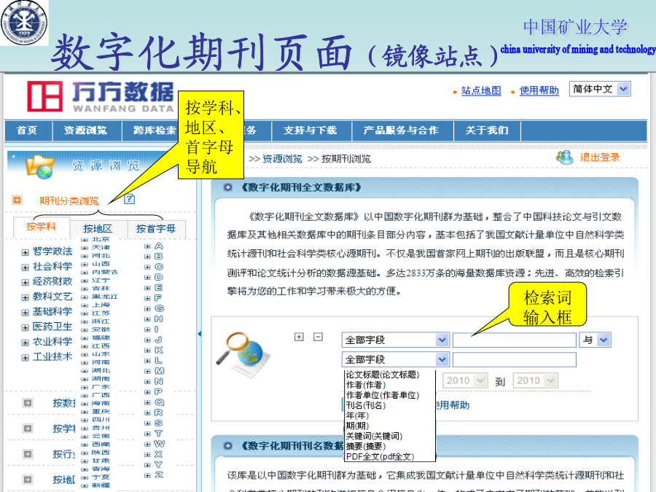Image resolution: width=656 pixels, height=492 pixels.
Task: Click the 退出登录 link
Action: 600,157
